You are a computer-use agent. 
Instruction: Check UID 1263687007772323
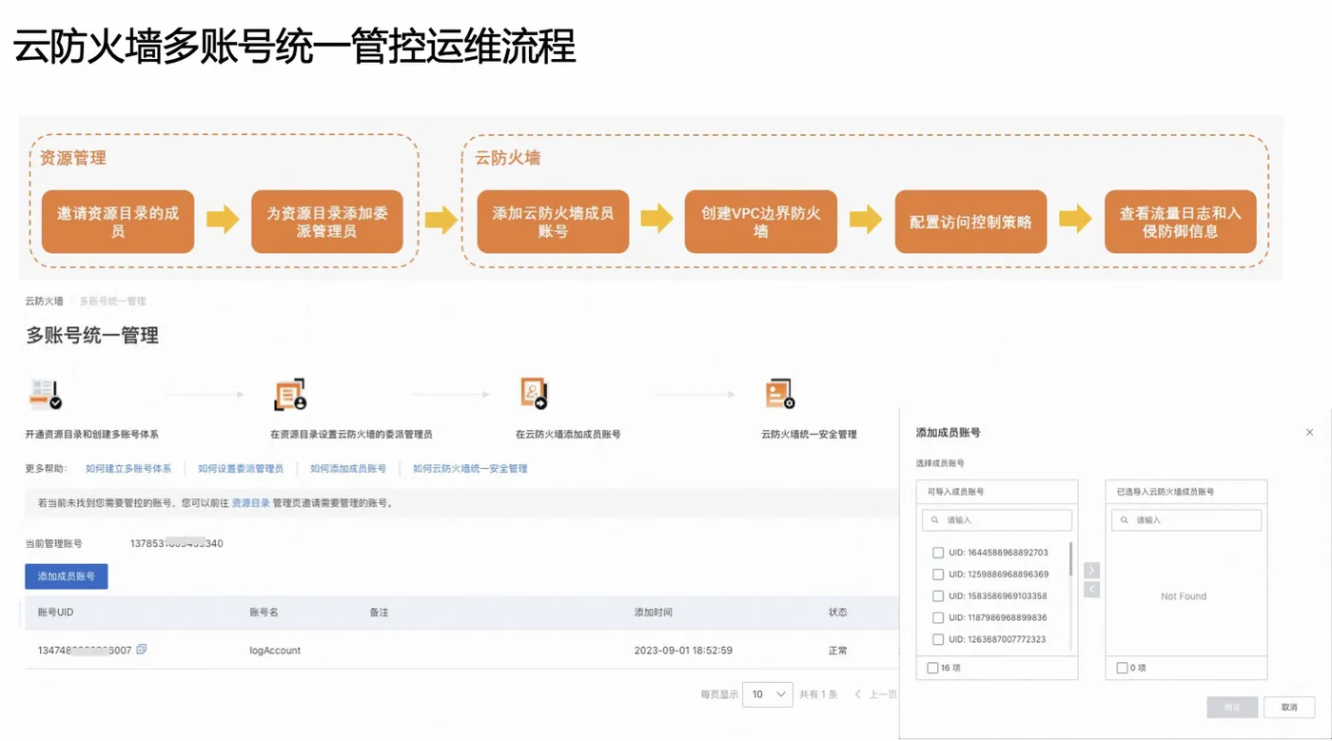938,639
